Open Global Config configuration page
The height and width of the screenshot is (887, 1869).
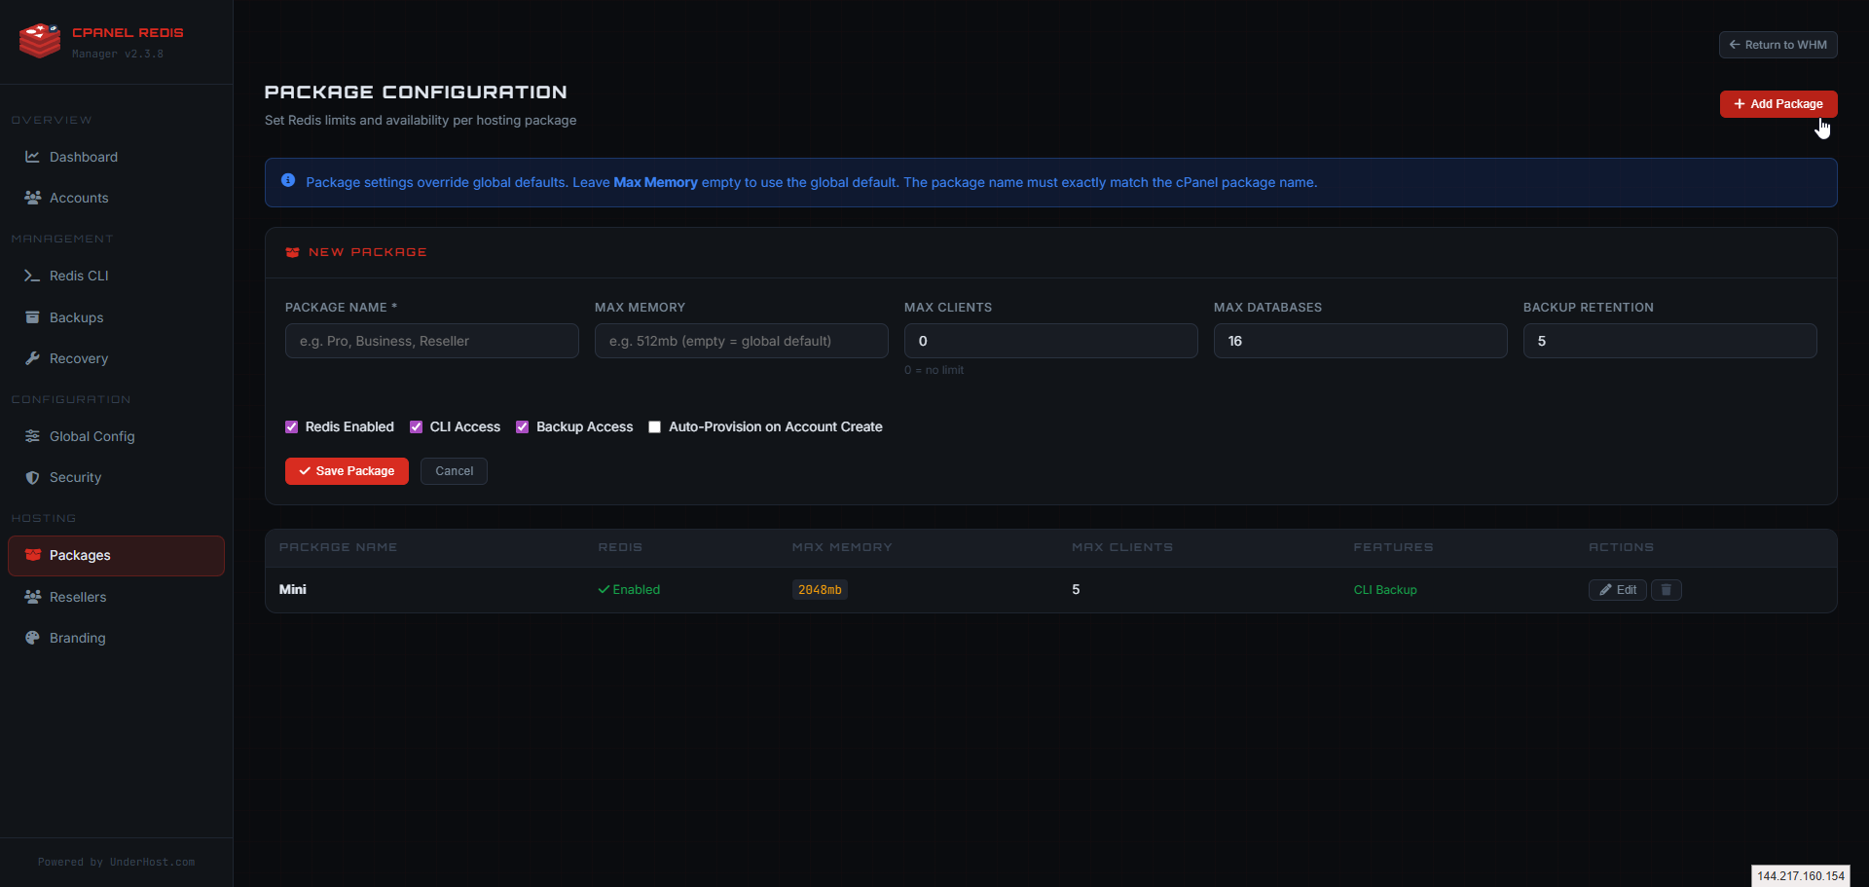tap(32, 436)
